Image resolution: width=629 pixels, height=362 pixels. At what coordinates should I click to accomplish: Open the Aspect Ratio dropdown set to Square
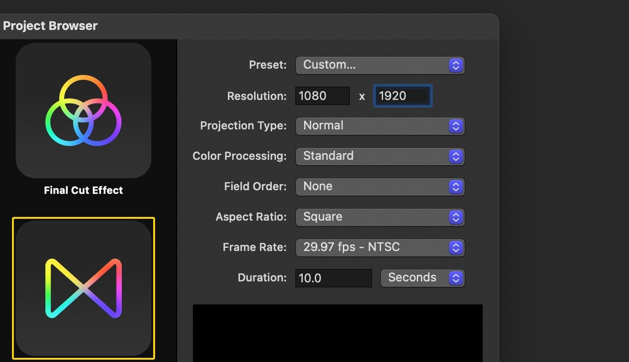380,217
